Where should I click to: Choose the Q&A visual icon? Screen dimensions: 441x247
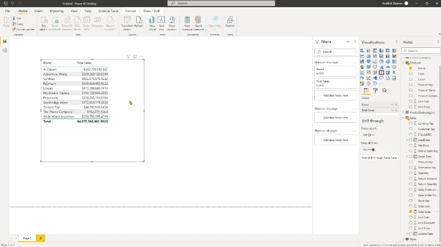click(381, 78)
